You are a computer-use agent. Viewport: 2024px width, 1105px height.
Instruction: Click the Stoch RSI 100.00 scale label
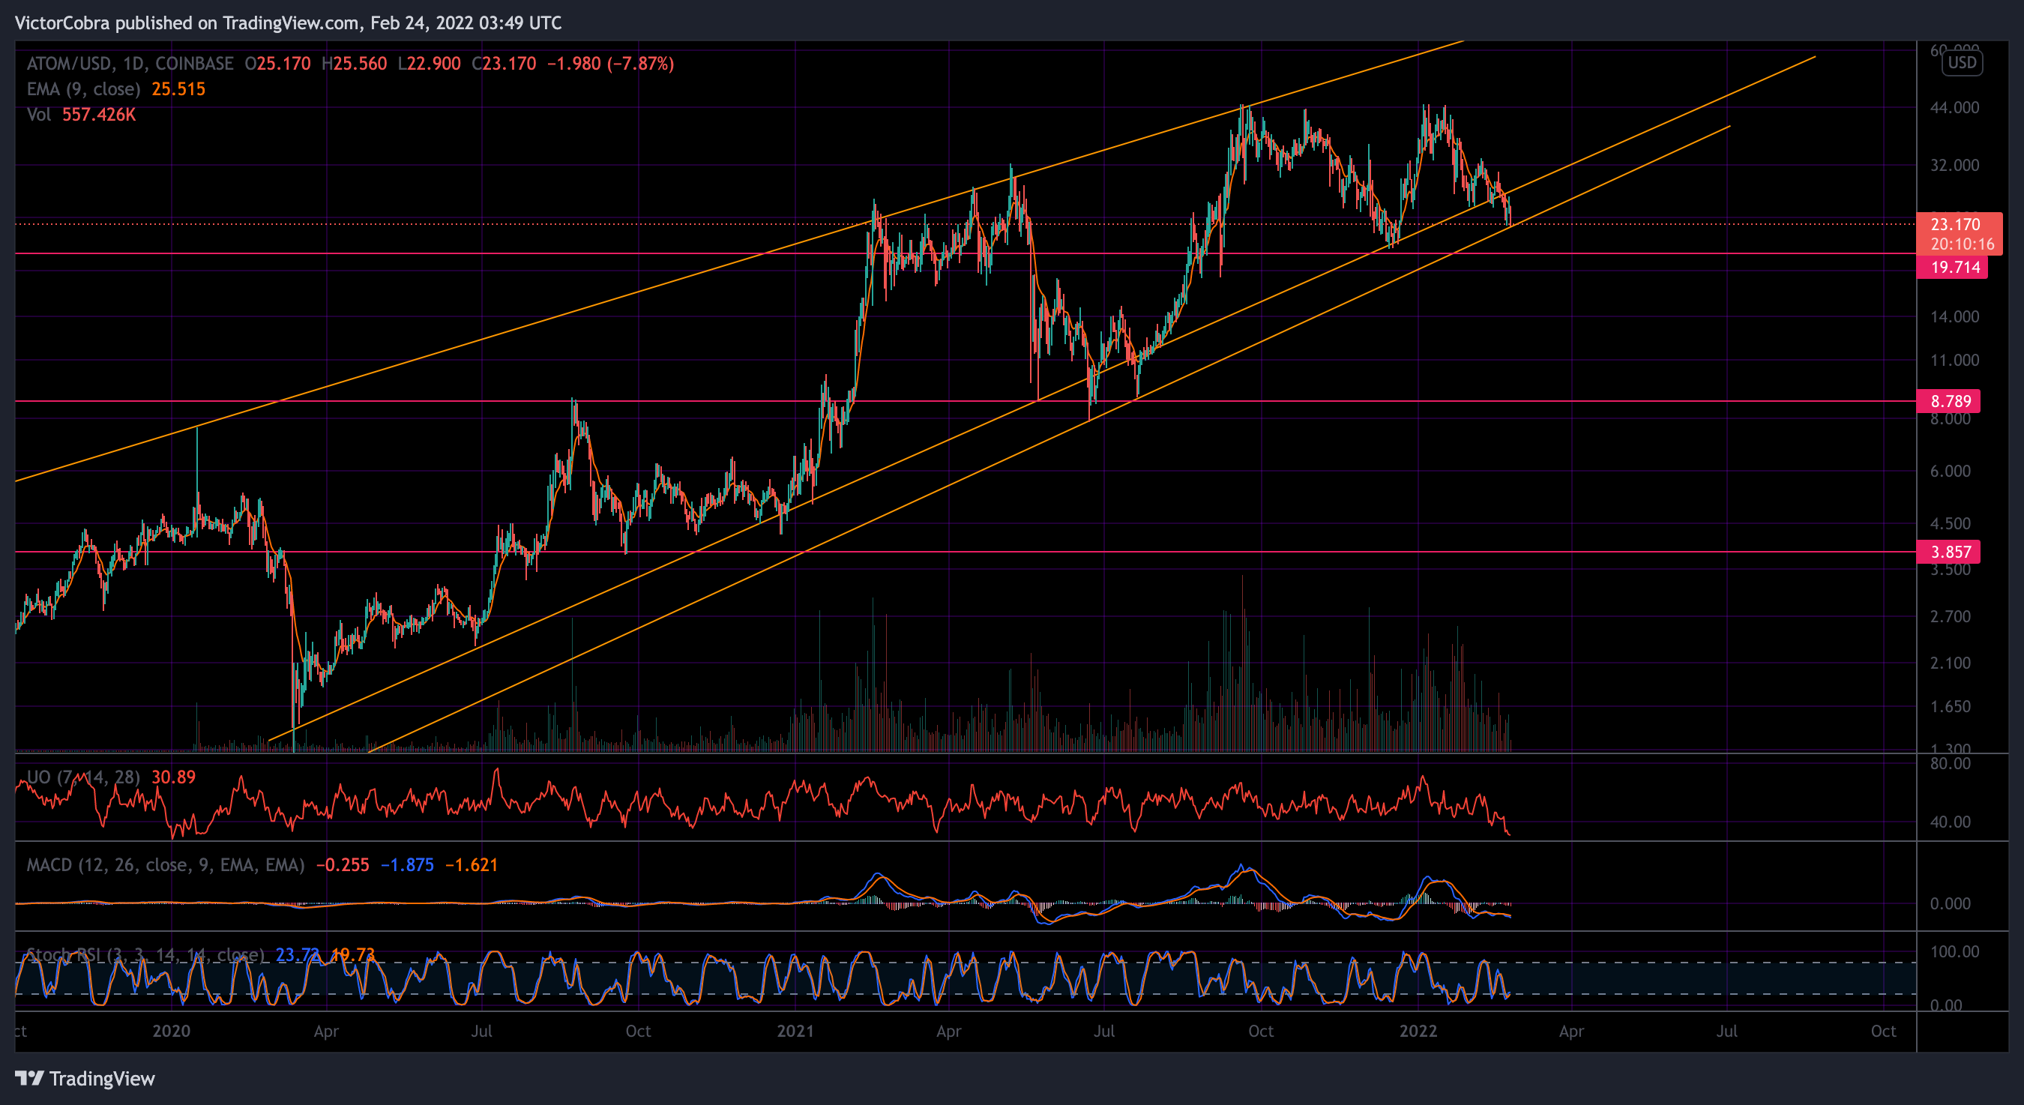point(1955,952)
